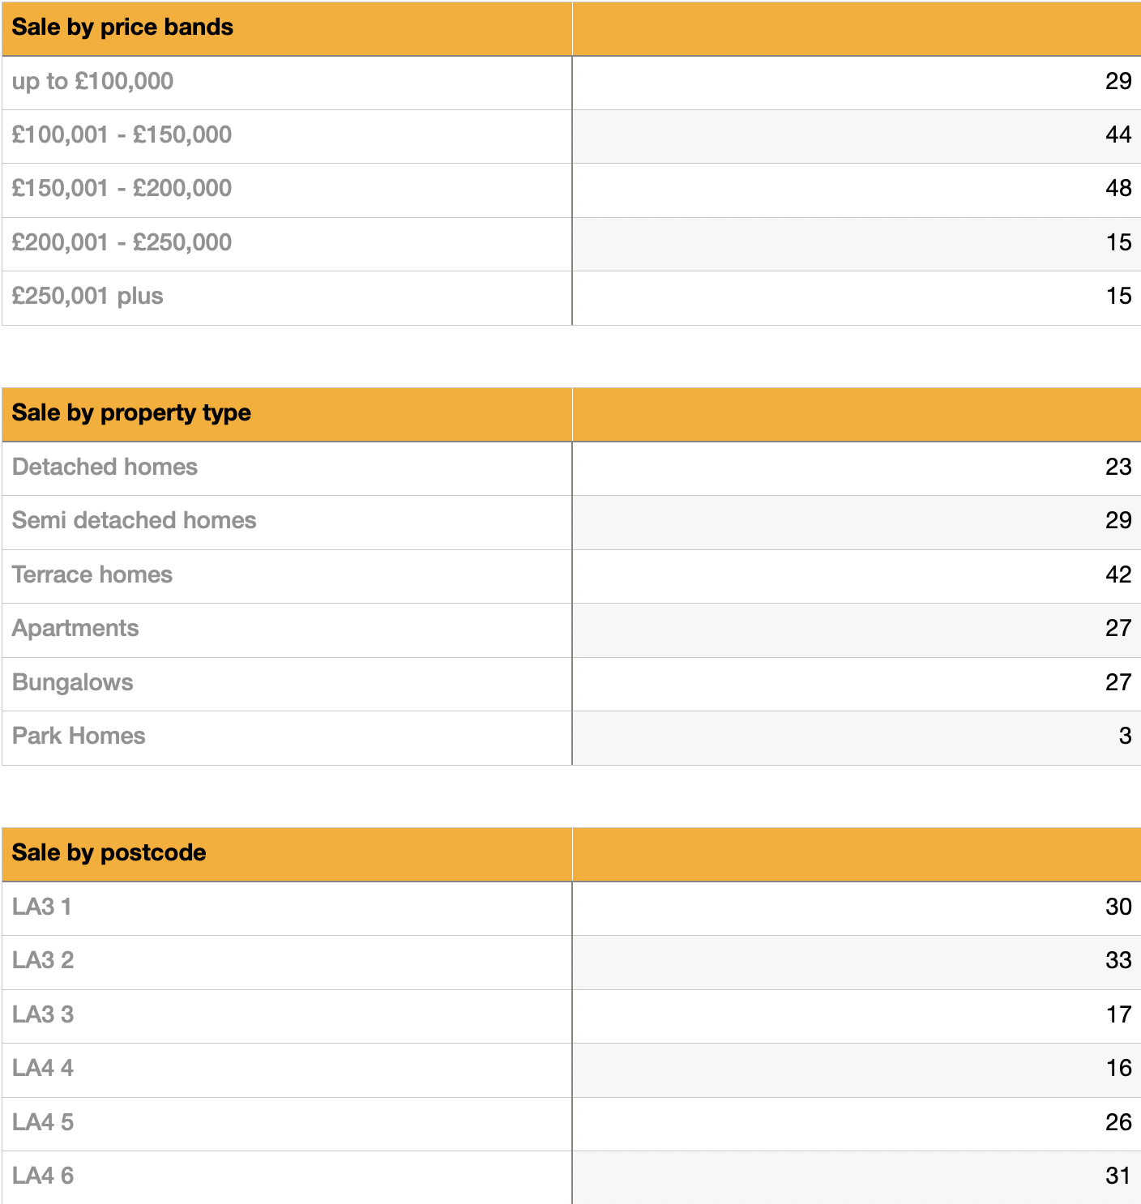Click the 'Sale by price bands' header

point(122,28)
